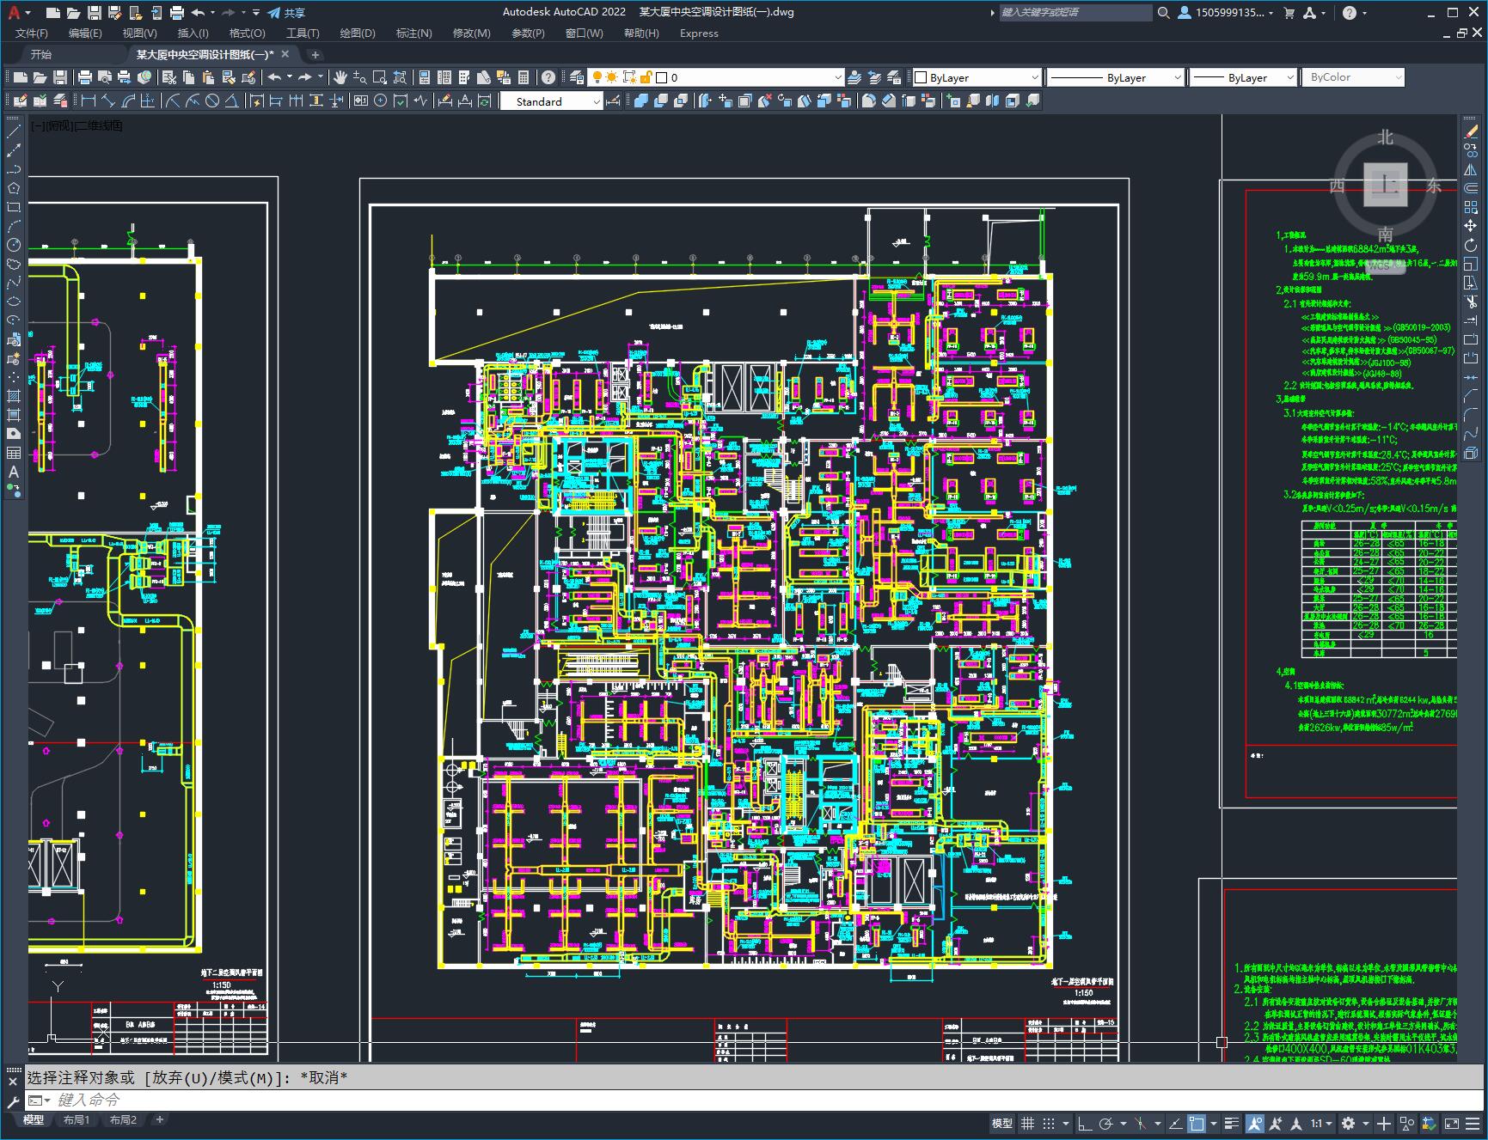Expand the Standard dimension style dropdown
The width and height of the screenshot is (1488, 1140).
pos(596,101)
